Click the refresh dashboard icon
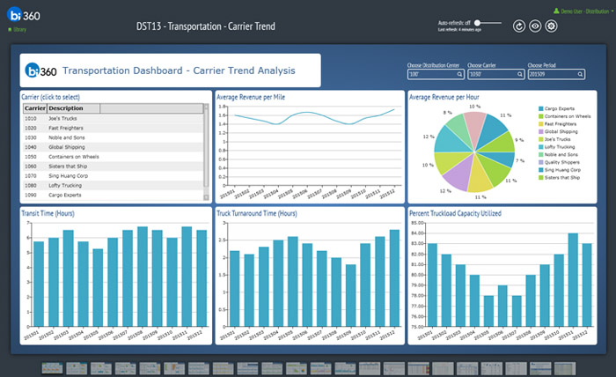Screen dimensions: 616x377 click(519, 26)
